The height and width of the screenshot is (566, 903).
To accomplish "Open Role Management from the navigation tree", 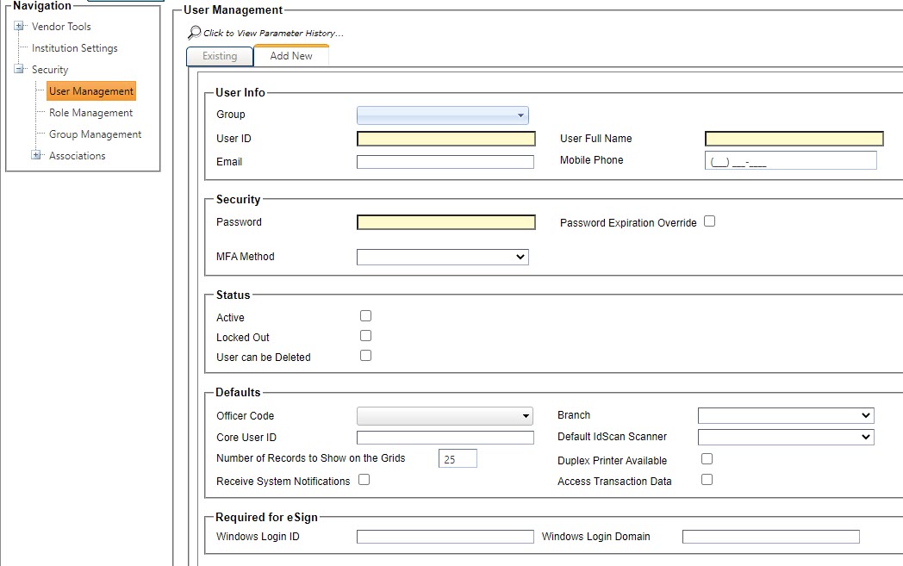I will [x=90, y=112].
